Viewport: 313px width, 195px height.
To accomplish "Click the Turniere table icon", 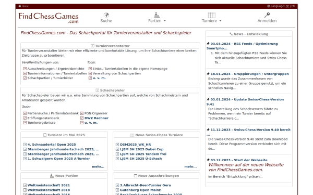I will [212, 15].
